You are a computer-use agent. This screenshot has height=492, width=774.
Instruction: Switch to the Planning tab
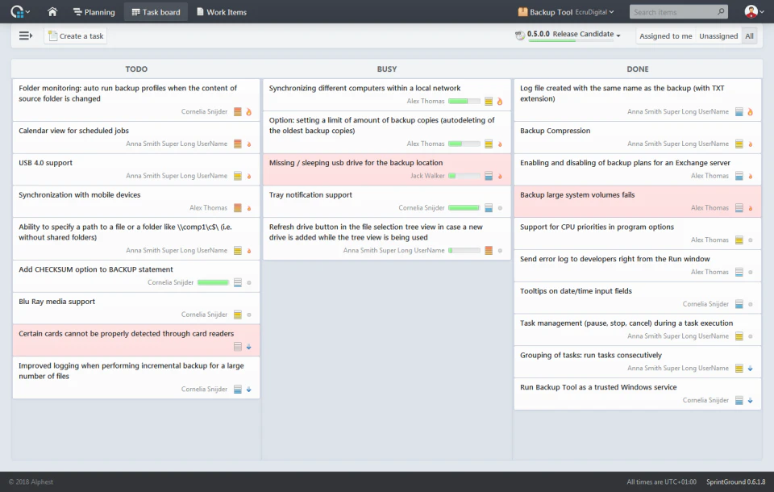click(94, 12)
